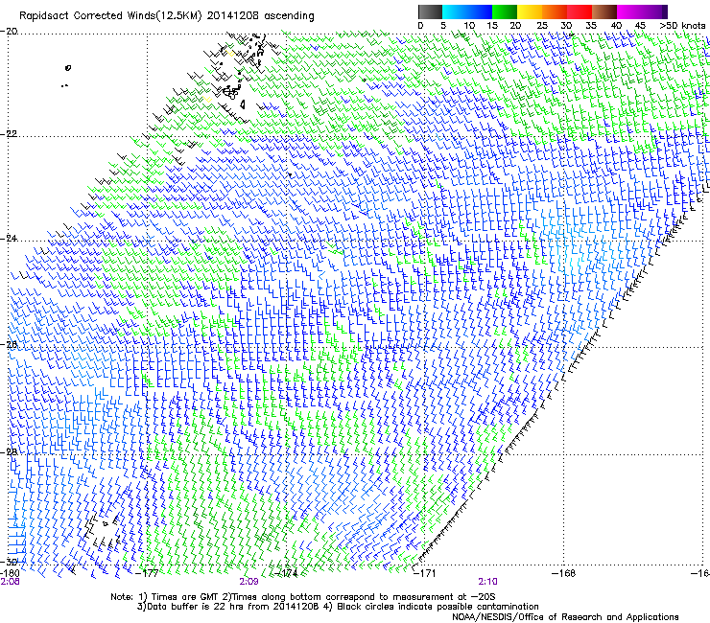Click the -20 latitude axis label
Image resolution: width=710 pixels, height=623 pixels.
9,32
